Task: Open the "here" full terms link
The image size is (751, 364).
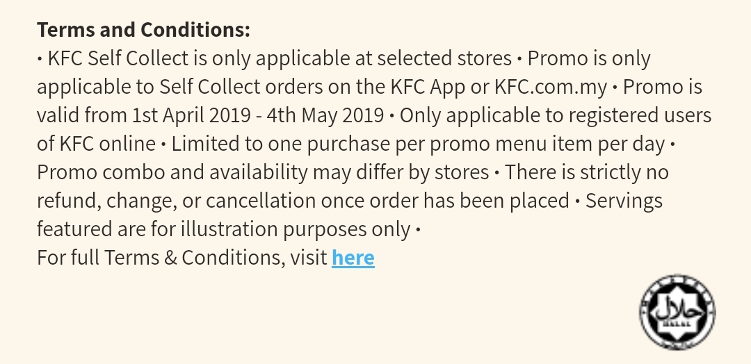Action: (x=353, y=258)
